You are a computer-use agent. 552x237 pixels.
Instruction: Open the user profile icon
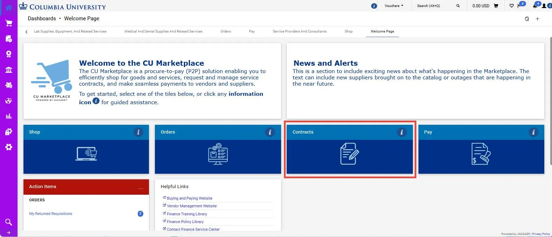pos(544,6)
